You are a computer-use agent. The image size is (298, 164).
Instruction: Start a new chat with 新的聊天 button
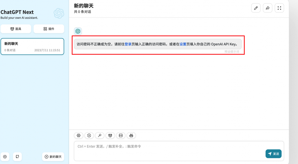(x=53, y=157)
